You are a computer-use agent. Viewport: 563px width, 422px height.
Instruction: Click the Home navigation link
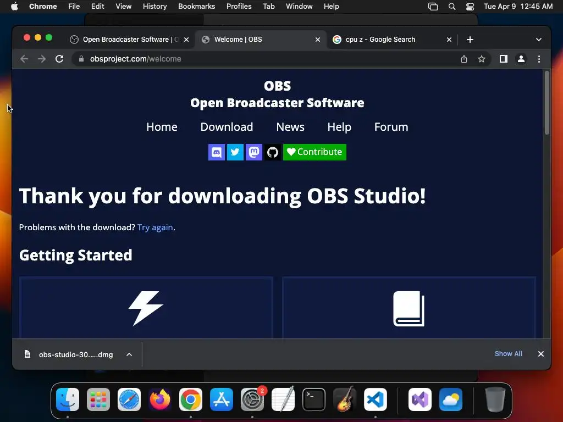pyautogui.click(x=162, y=127)
